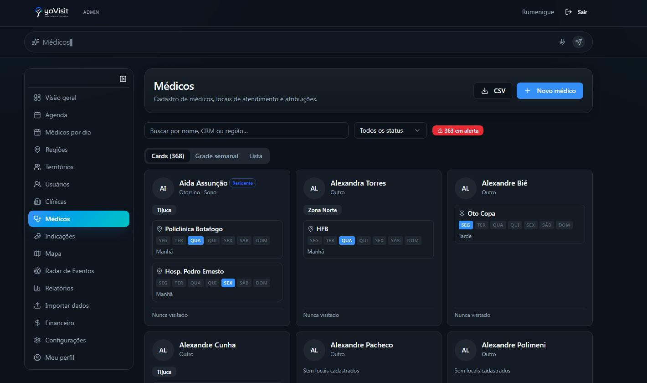Toggle DOM day on HFB location
Image resolution: width=647 pixels, height=383 pixels.
click(x=413, y=240)
